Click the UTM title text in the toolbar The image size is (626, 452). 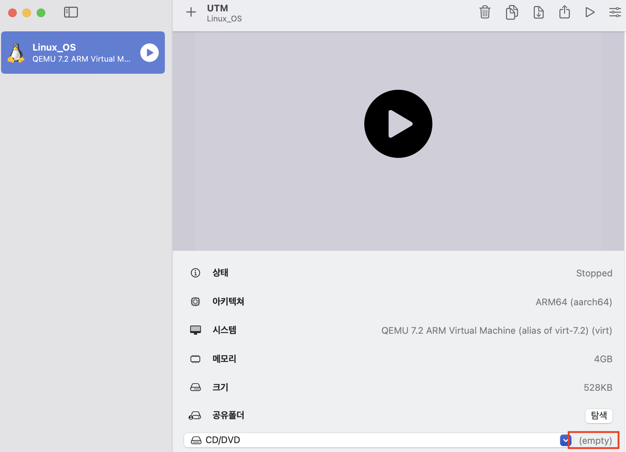coord(218,8)
